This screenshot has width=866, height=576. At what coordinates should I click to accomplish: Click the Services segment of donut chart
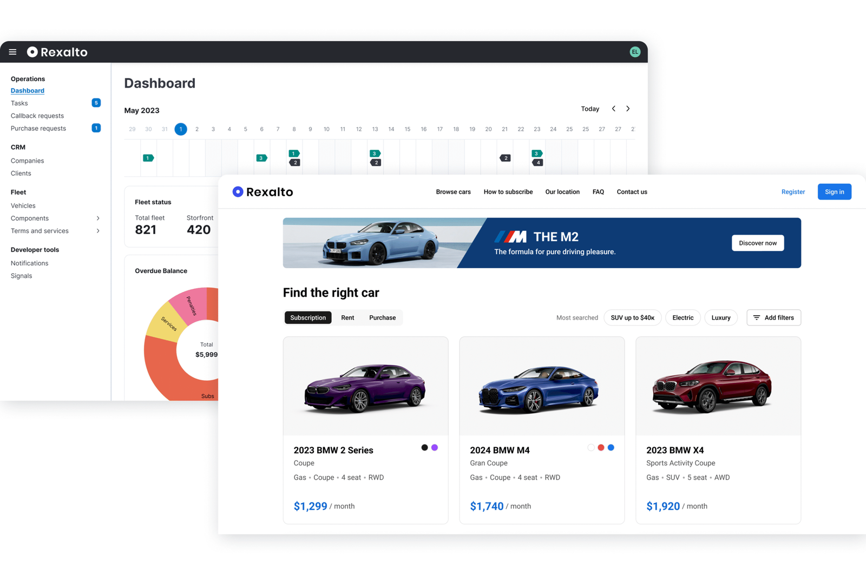[168, 323]
